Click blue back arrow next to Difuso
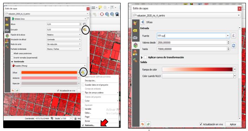 click(x=143, y=22)
